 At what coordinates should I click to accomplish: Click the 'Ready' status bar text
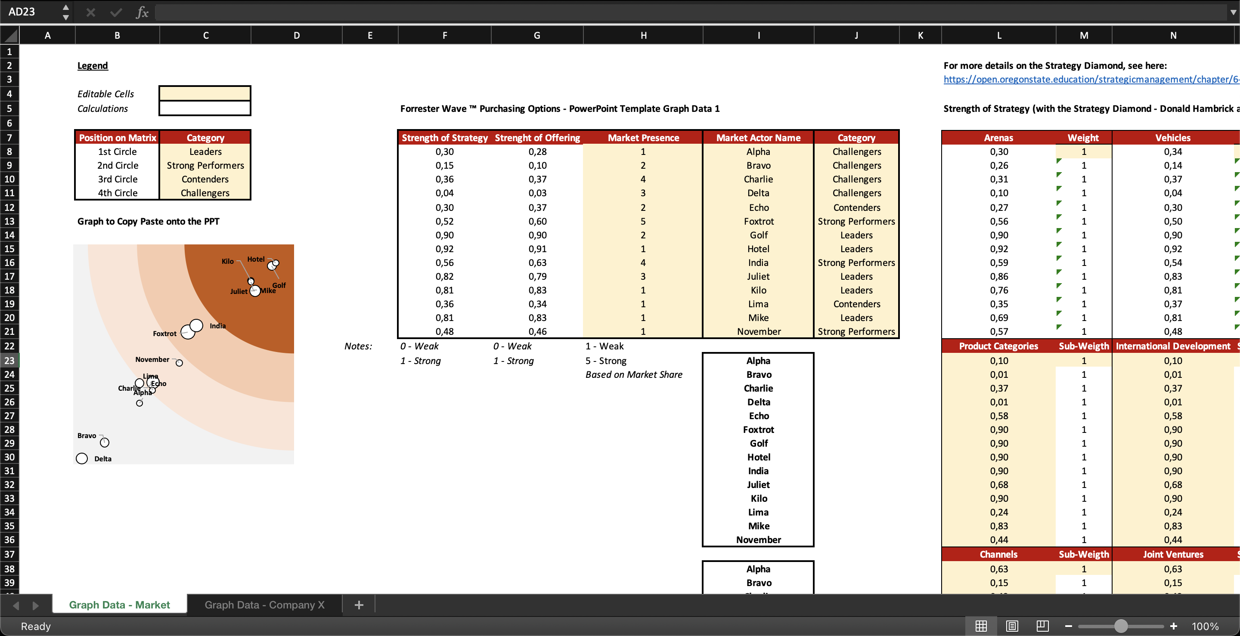[36, 627]
